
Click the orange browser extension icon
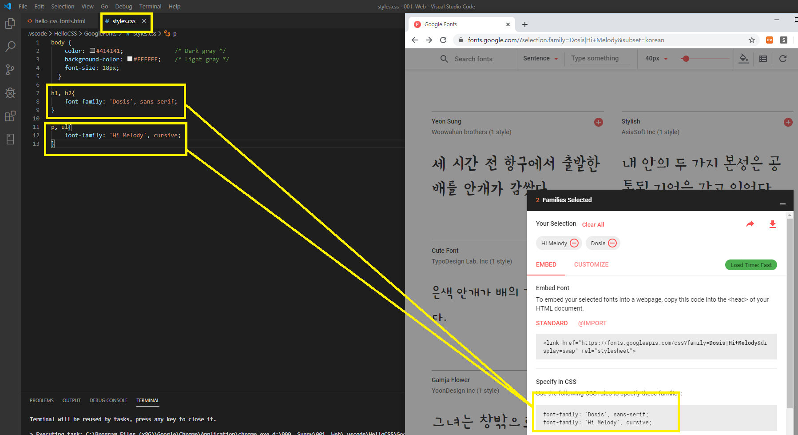coord(770,40)
